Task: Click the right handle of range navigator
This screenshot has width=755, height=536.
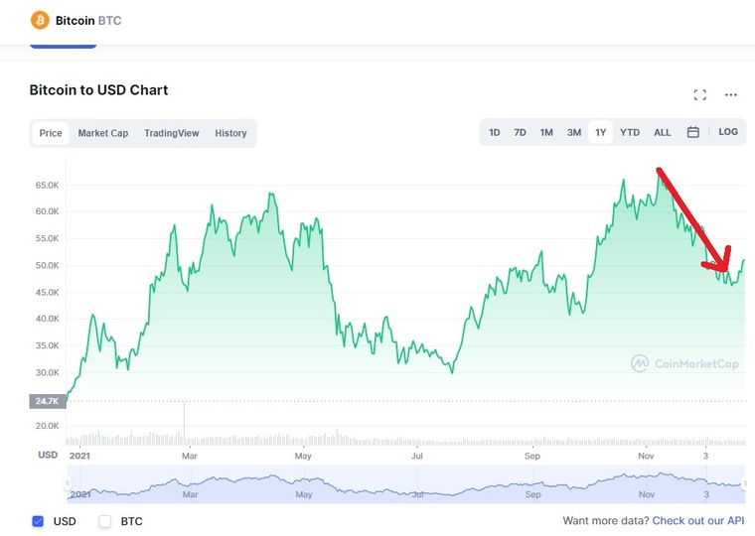Action: (x=746, y=483)
